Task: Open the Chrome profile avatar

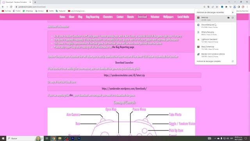Action: pyautogui.click(x=243, y=7)
